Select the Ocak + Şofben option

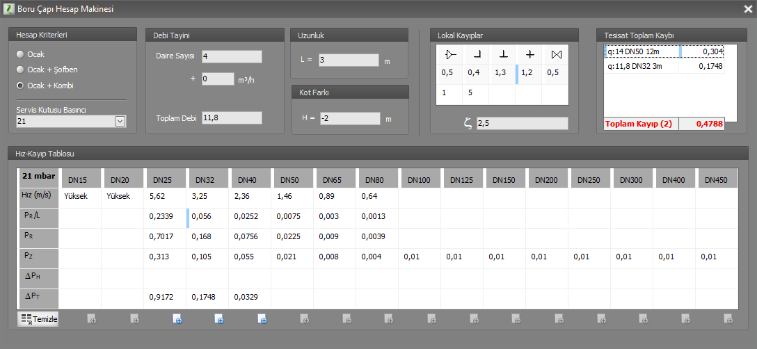20,70
